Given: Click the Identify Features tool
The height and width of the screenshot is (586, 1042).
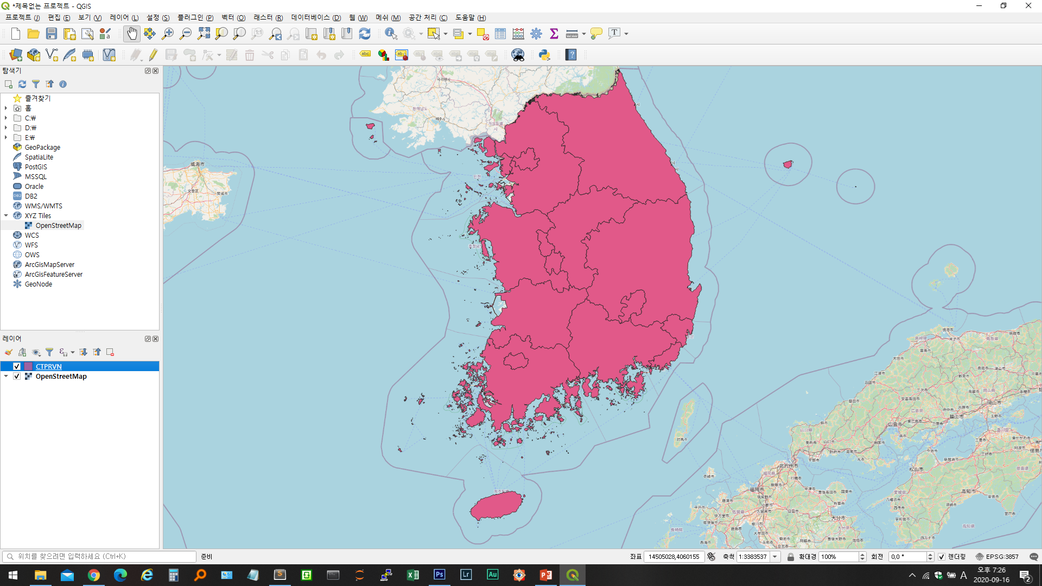Looking at the screenshot, I should tap(391, 34).
